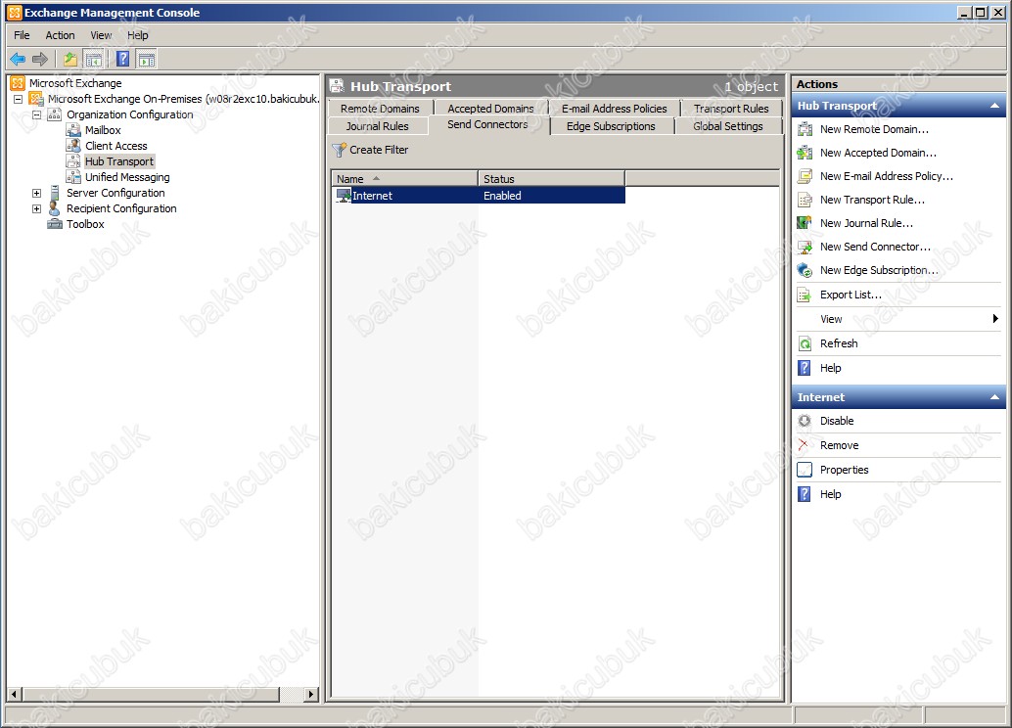Collapse the Microsoft Exchange On-Premises node
The image size is (1012, 728).
click(x=18, y=99)
